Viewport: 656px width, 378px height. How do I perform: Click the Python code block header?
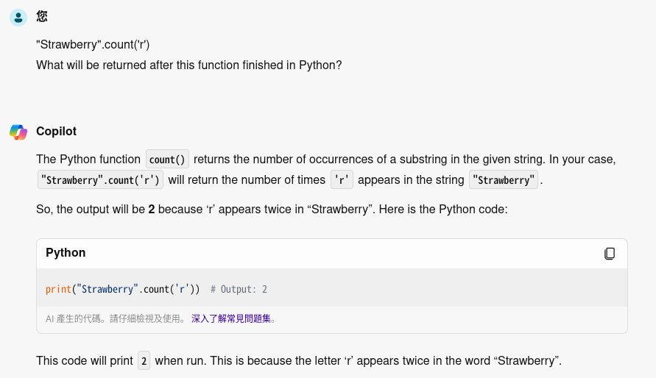point(66,253)
